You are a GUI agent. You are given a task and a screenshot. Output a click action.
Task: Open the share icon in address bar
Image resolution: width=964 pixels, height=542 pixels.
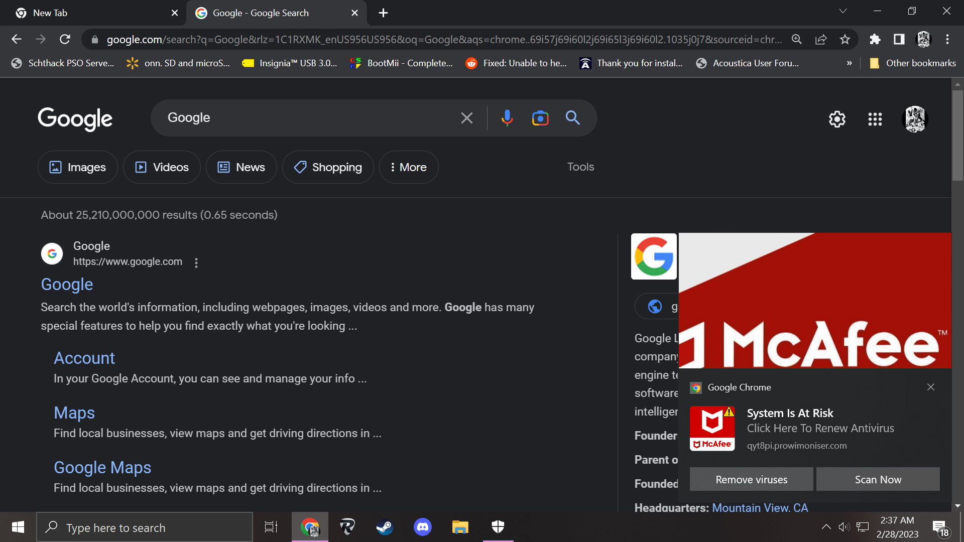coord(821,39)
